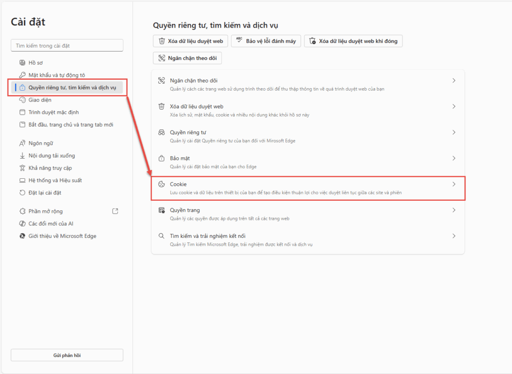Image resolution: width=512 pixels, height=374 pixels.
Task: Open Trình duyệt mặc định settings
Action: coord(53,112)
